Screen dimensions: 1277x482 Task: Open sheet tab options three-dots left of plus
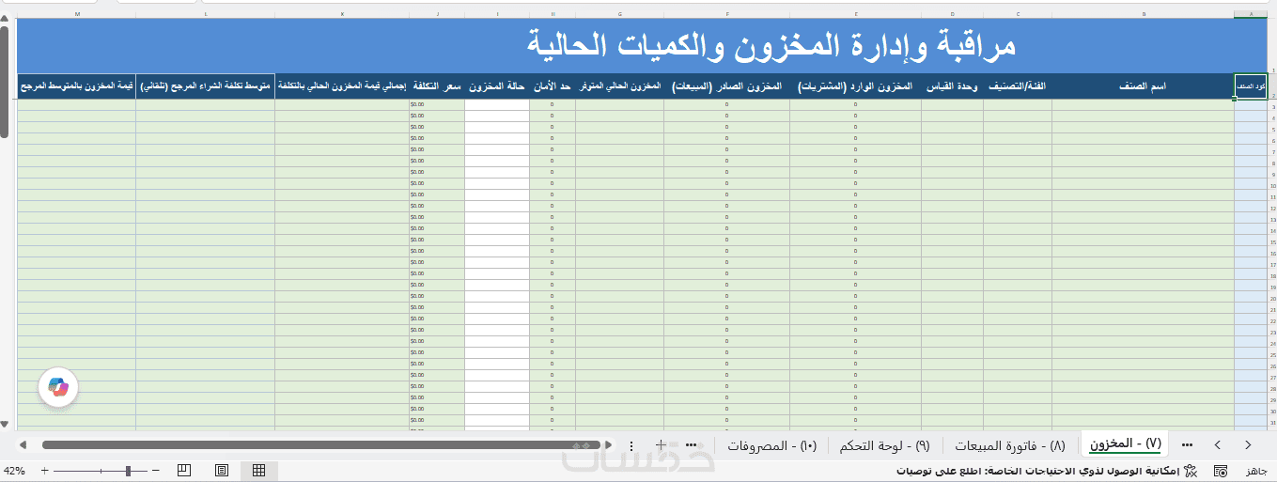631,444
